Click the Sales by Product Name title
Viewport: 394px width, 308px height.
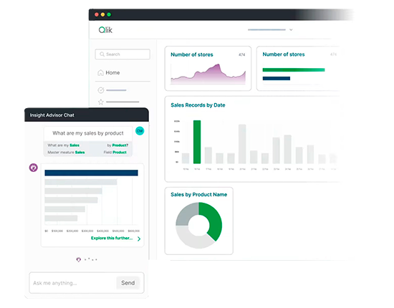pos(198,194)
